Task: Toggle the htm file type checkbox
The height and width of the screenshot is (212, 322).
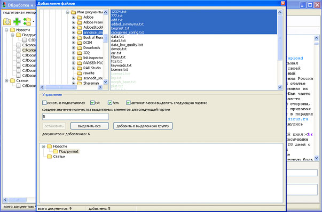Action: [110, 103]
